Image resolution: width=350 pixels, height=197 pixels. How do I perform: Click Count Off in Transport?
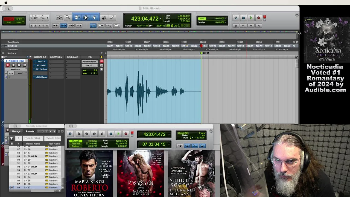183,133
